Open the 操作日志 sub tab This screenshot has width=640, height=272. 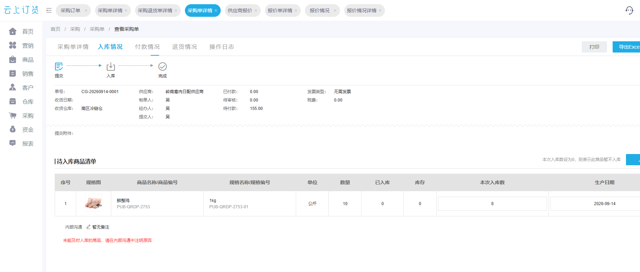(x=222, y=47)
